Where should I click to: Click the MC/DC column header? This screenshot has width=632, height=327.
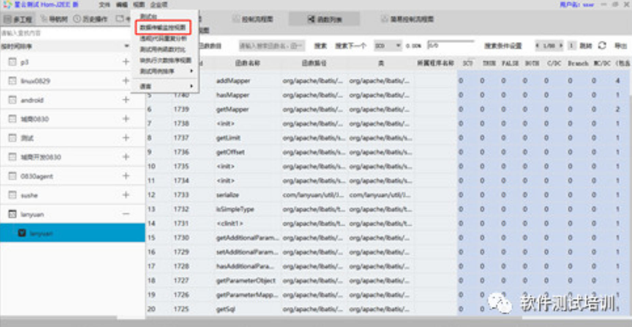602,63
